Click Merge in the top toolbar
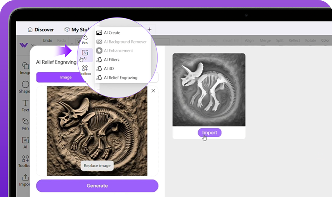333x197 pixels. 265,40
